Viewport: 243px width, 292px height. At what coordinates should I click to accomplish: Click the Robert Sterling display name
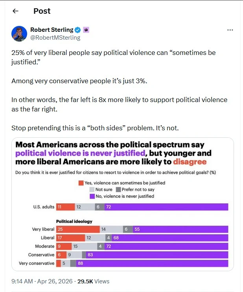click(52, 30)
